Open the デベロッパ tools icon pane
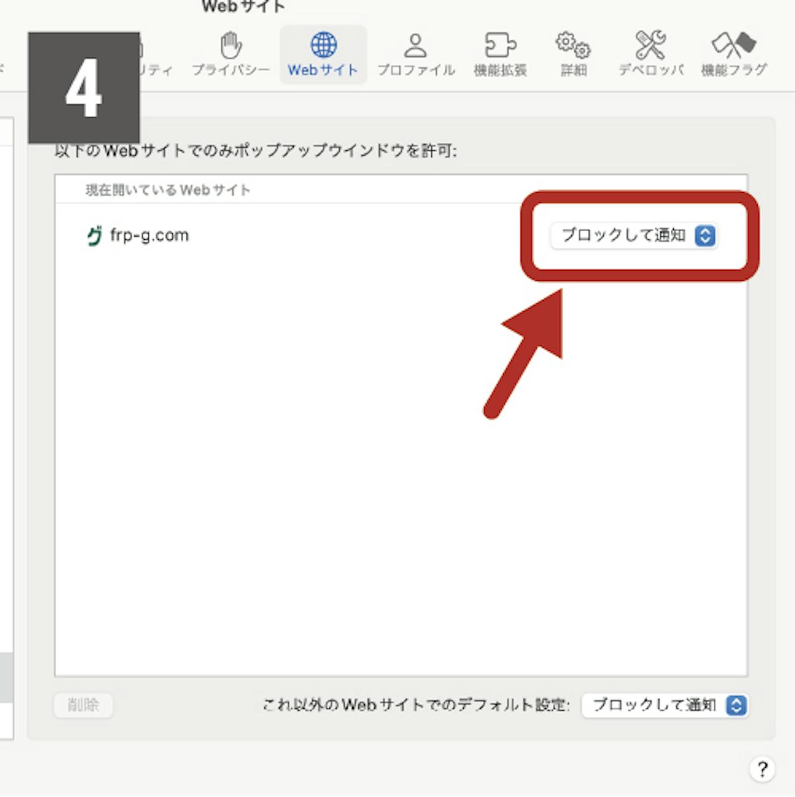The image size is (795, 797). 650,53
